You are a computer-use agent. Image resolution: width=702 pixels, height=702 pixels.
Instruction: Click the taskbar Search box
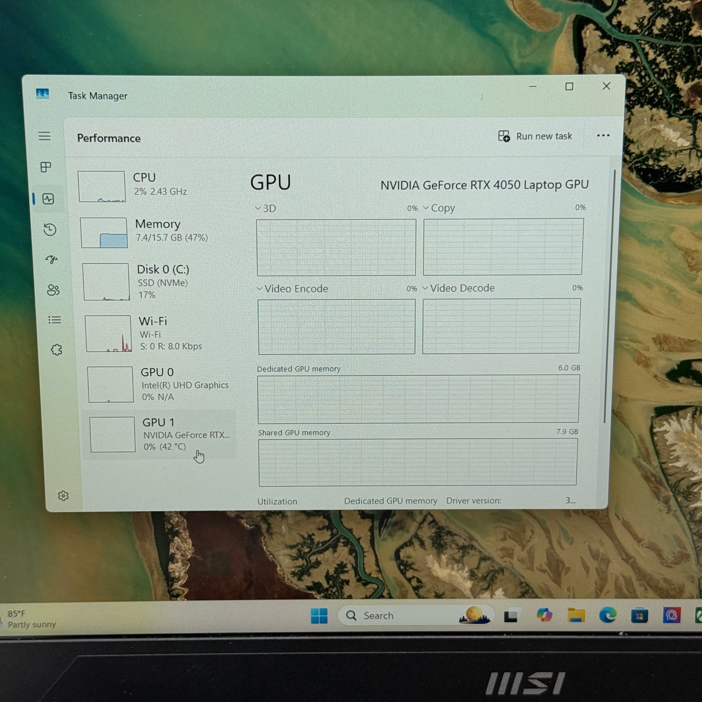click(x=416, y=616)
